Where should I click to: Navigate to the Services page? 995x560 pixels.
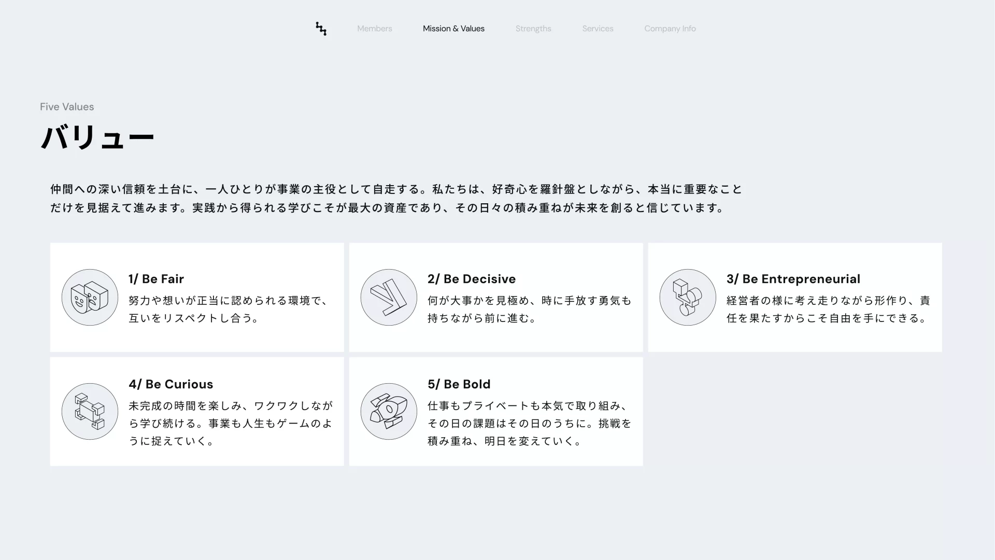coord(598,29)
